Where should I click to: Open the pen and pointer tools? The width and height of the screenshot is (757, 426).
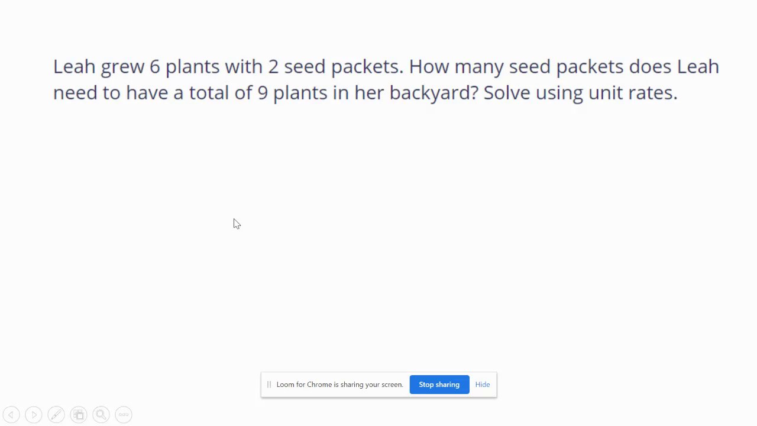pos(56,415)
